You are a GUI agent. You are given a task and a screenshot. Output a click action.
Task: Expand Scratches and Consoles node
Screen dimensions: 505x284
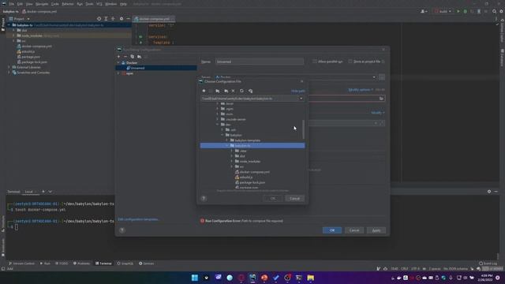[x=9, y=73]
